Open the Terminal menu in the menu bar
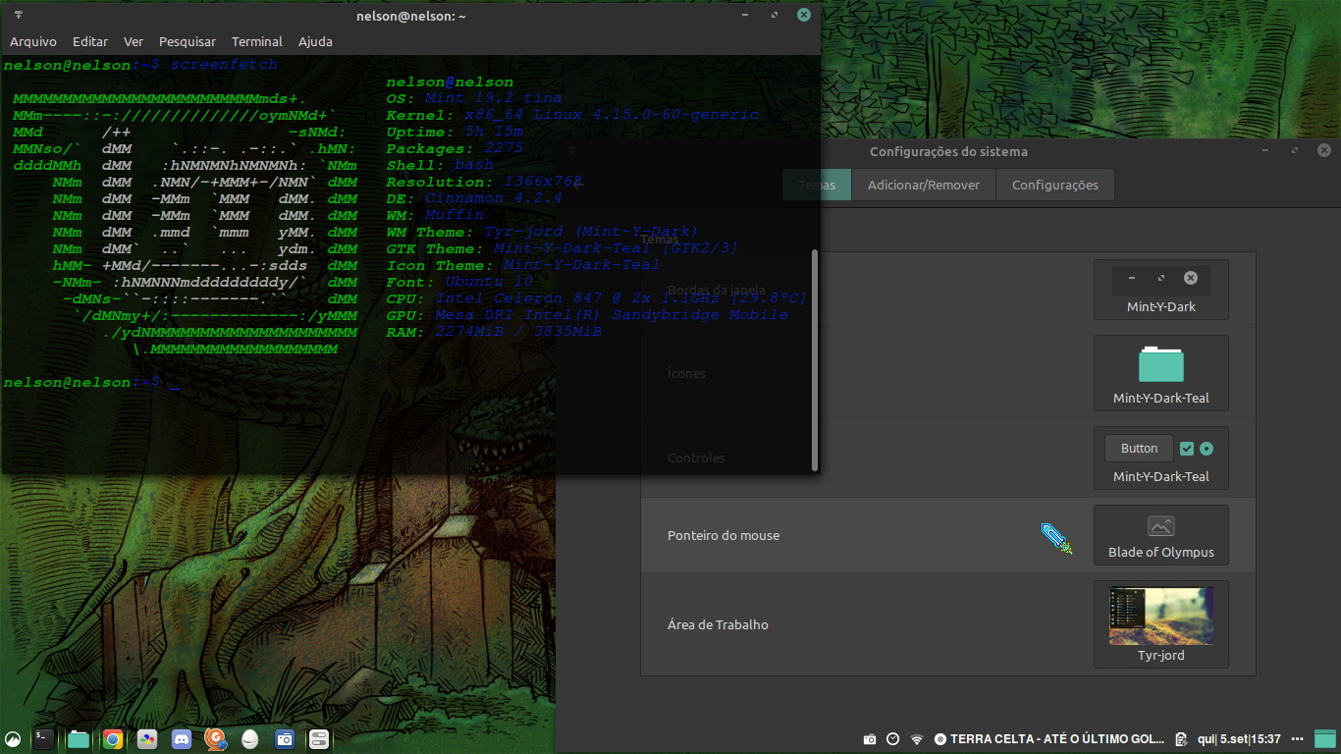1341x754 pixels. point(257,41)
